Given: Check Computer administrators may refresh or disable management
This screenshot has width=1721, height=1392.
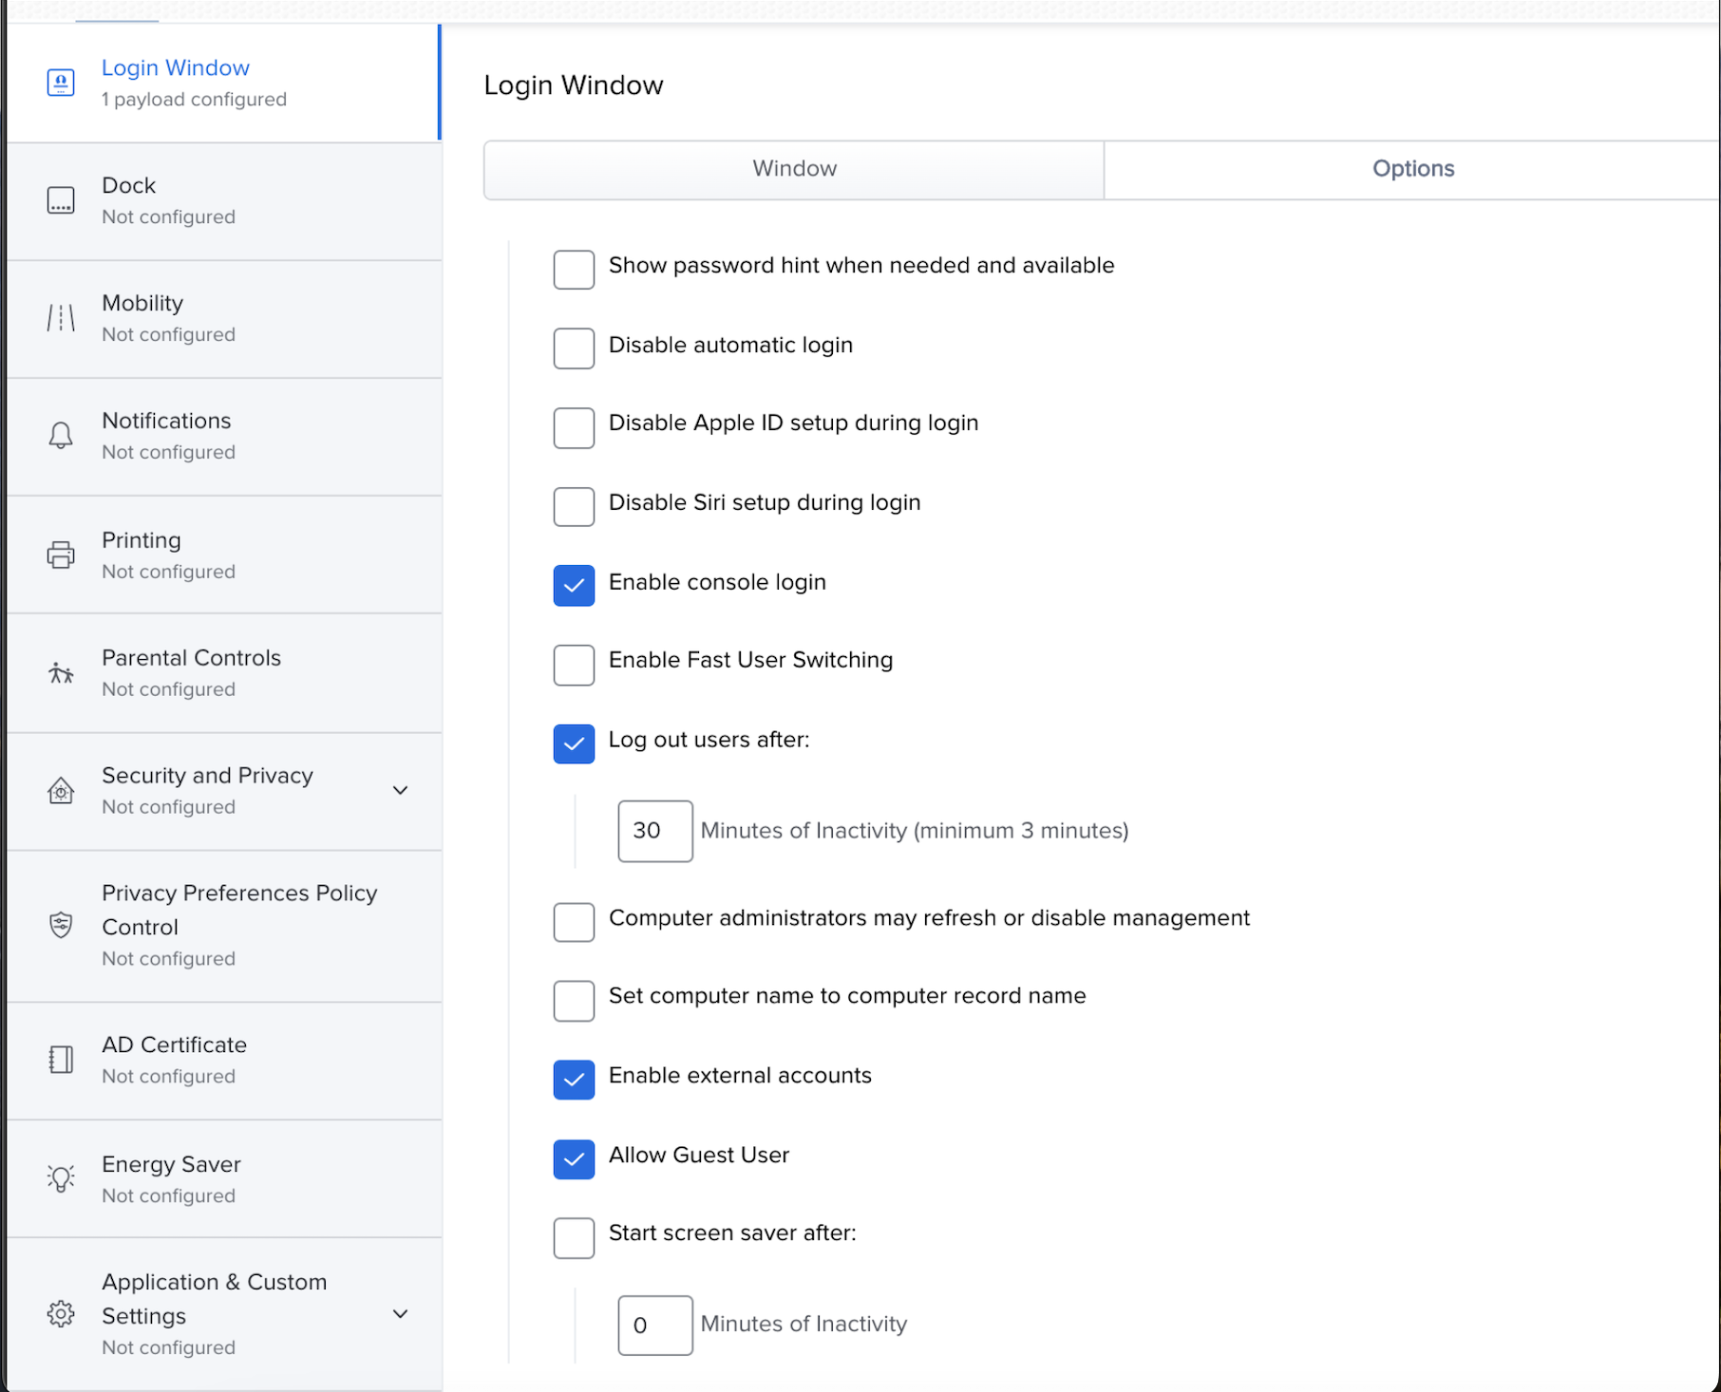Looking at the screenshot, I should point(574,922).
